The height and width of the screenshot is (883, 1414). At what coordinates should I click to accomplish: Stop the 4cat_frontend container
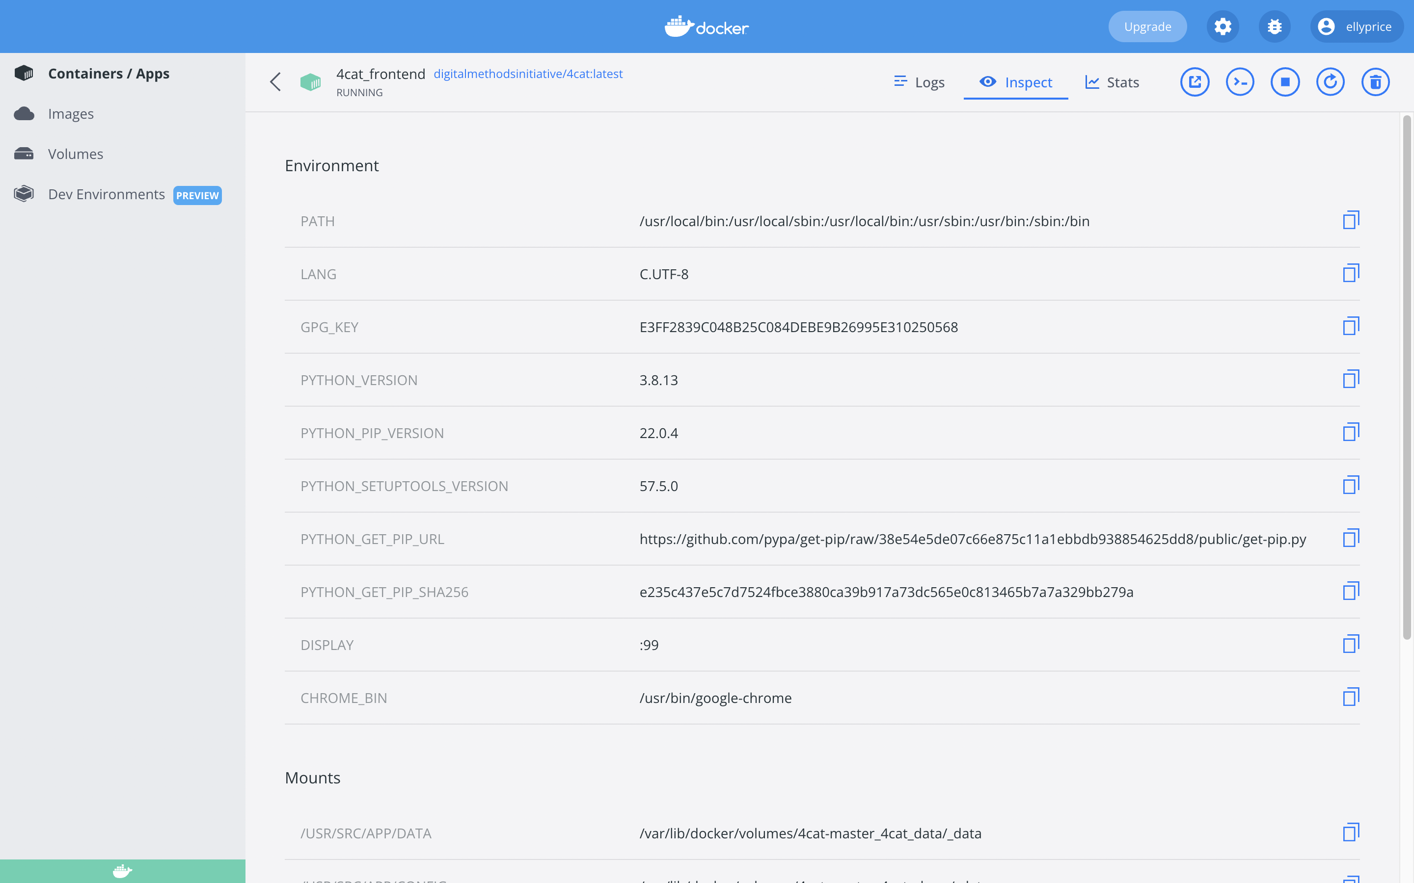tap(1284, 82)
